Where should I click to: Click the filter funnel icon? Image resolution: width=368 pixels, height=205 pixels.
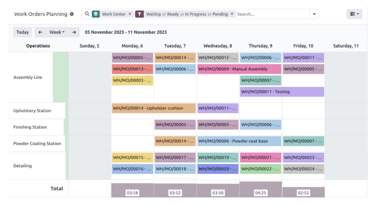139,14
